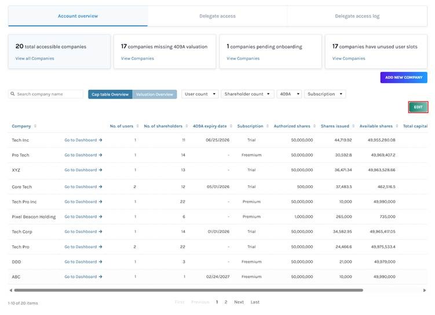Switch to the Delegate access tab

pos(217,16)
